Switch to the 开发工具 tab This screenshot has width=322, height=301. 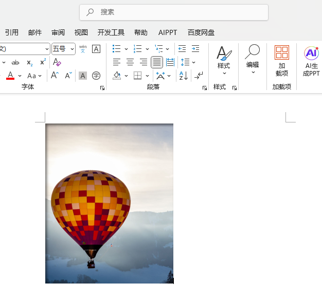(111, 32)
